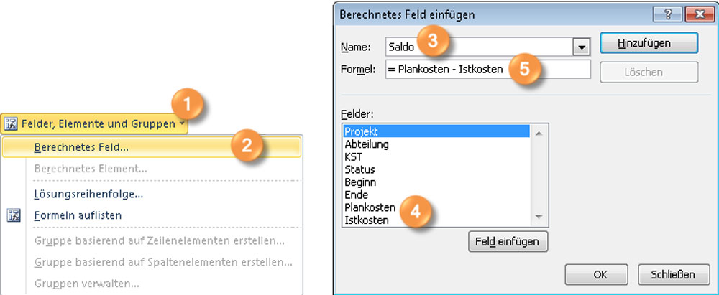Open the Name combo box dropdown arrow
The height and width of the screenshot is (295, 719).
click(582, 47)
